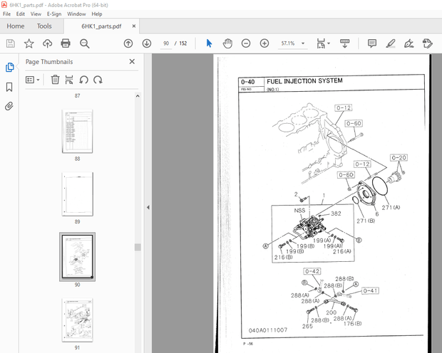Open the find text magnifier tool
The image size is (442, 353).
(85, 43)
